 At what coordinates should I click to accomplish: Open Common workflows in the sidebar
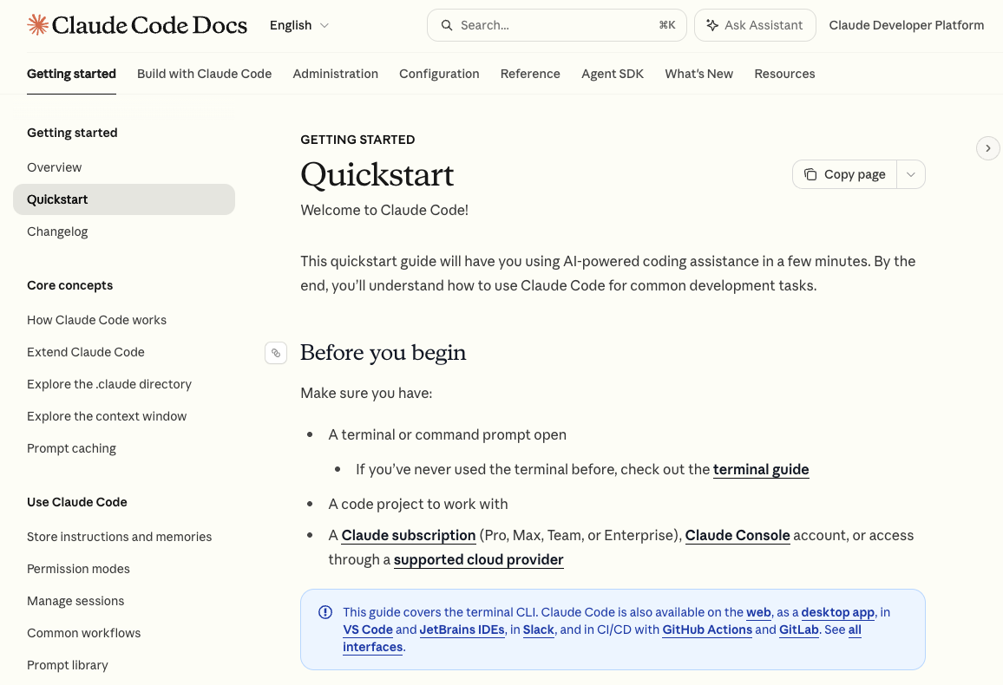tap(84, 633)
